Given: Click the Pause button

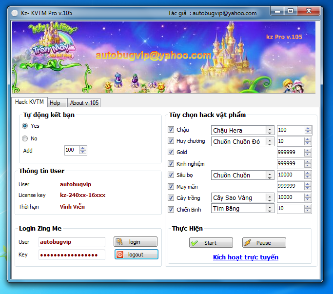Looking at the screenshot, I should click(264, 243).
